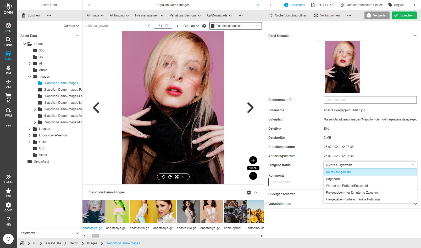
Task: Open the Variations/Versions dropdown menu
Action: pyautogui.click(x=185, y=15)
